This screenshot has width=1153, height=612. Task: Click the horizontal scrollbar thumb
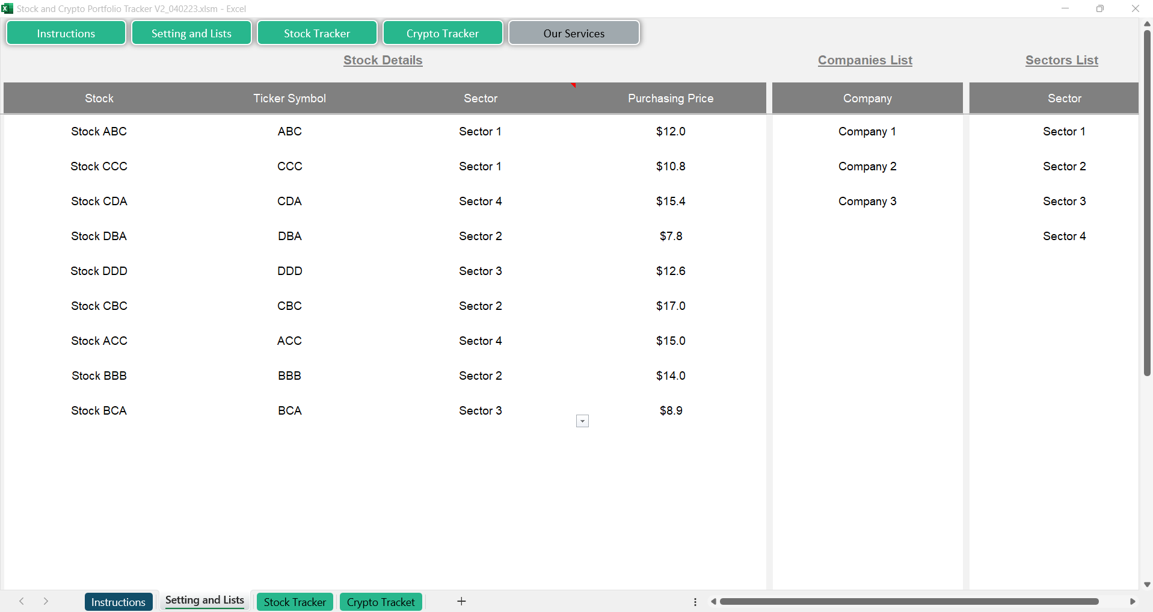pyautogui.click(x=908, y=601)
